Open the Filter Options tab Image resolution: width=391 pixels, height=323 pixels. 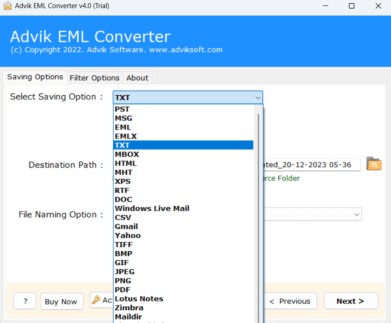pyautogui.click(x=94, y=78)
